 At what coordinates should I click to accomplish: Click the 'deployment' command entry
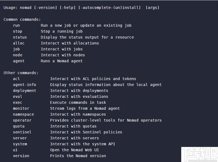coord(24,91)
